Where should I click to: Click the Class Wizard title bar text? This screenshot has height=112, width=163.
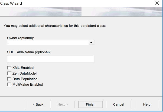[11, 3]
